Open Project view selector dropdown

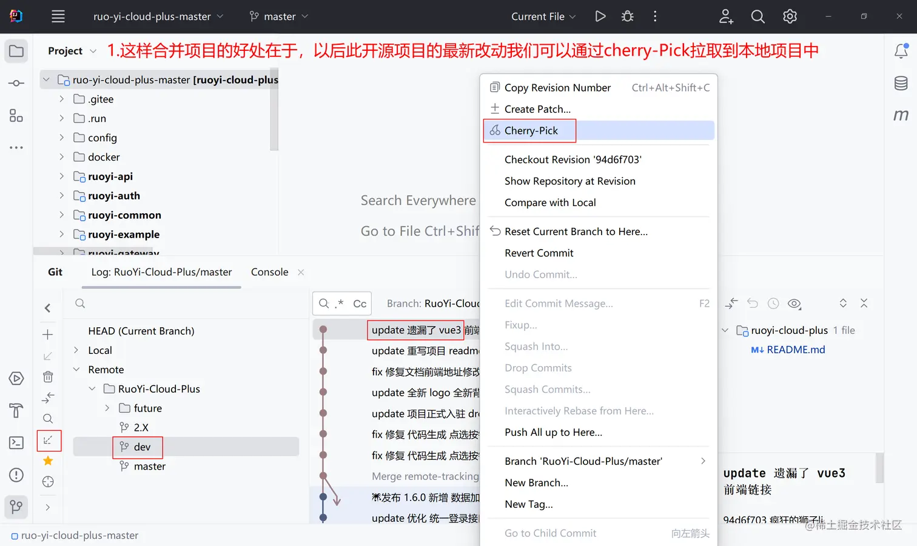tap(72, 51)
